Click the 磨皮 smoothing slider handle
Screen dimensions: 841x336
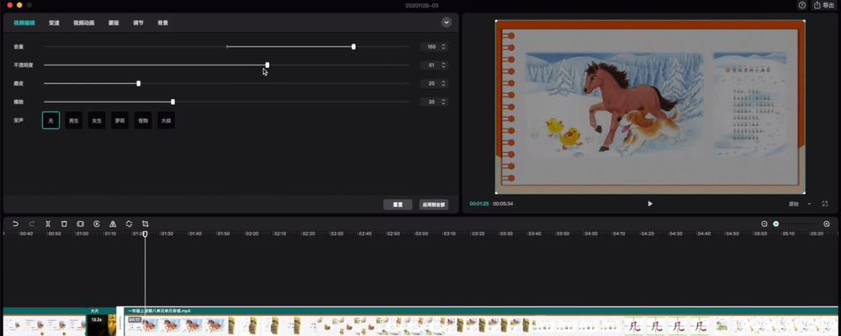coord(139,83)
